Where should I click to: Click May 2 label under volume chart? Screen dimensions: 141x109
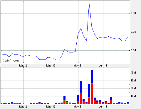click(23, 107)
